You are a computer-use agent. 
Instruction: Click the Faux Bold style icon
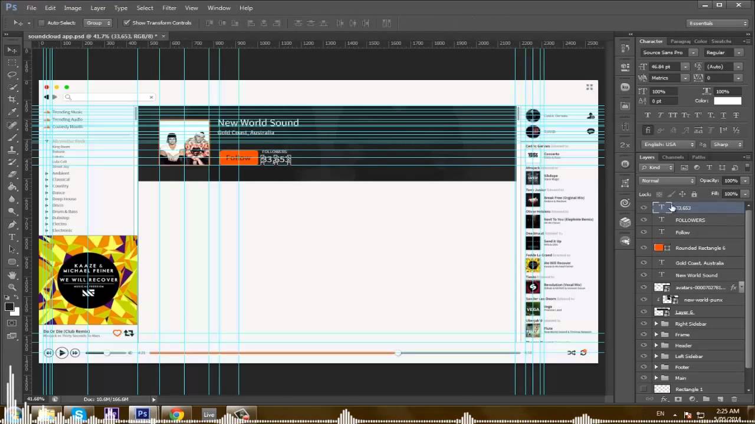[x=648, y=115]
